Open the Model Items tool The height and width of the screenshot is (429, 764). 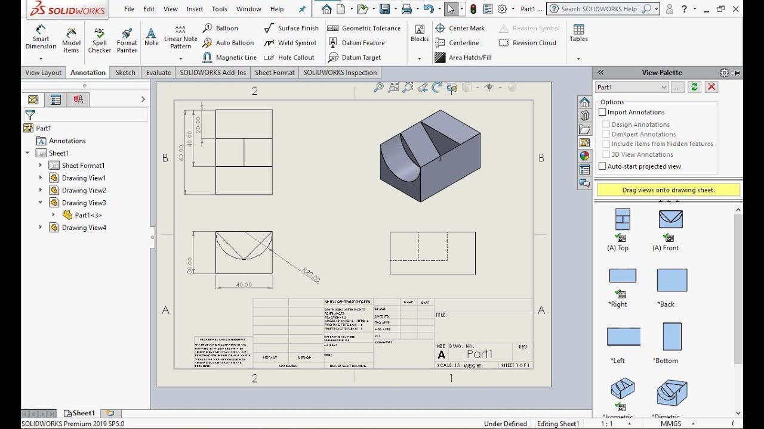pyautogui.click(x=71, y=40)
